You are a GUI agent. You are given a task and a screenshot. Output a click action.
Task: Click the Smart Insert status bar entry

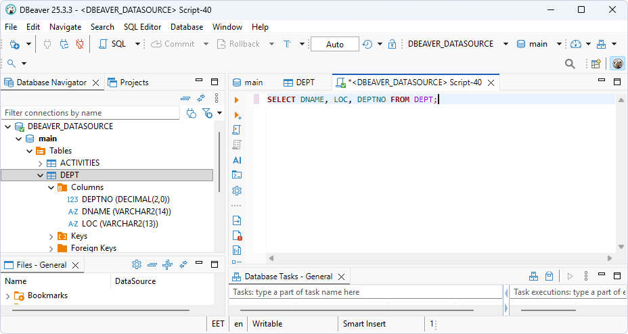[x=364, y=324]
